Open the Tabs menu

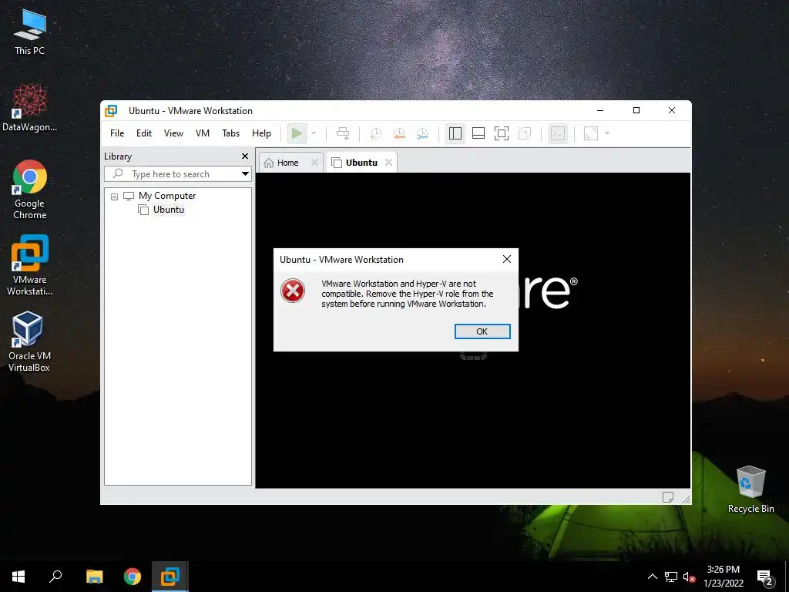[x=230, y=133]
